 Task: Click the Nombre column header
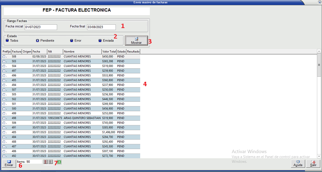click(x=82, y=52)
